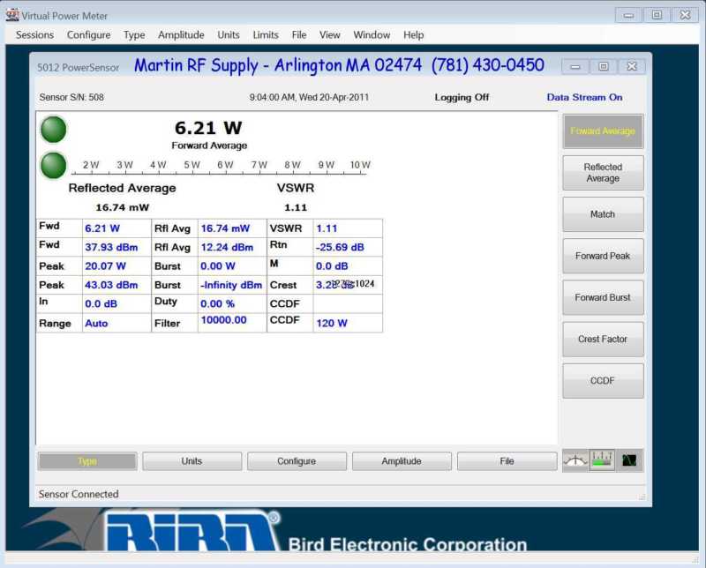Open the Sessions menu

(x=35, y=35)
